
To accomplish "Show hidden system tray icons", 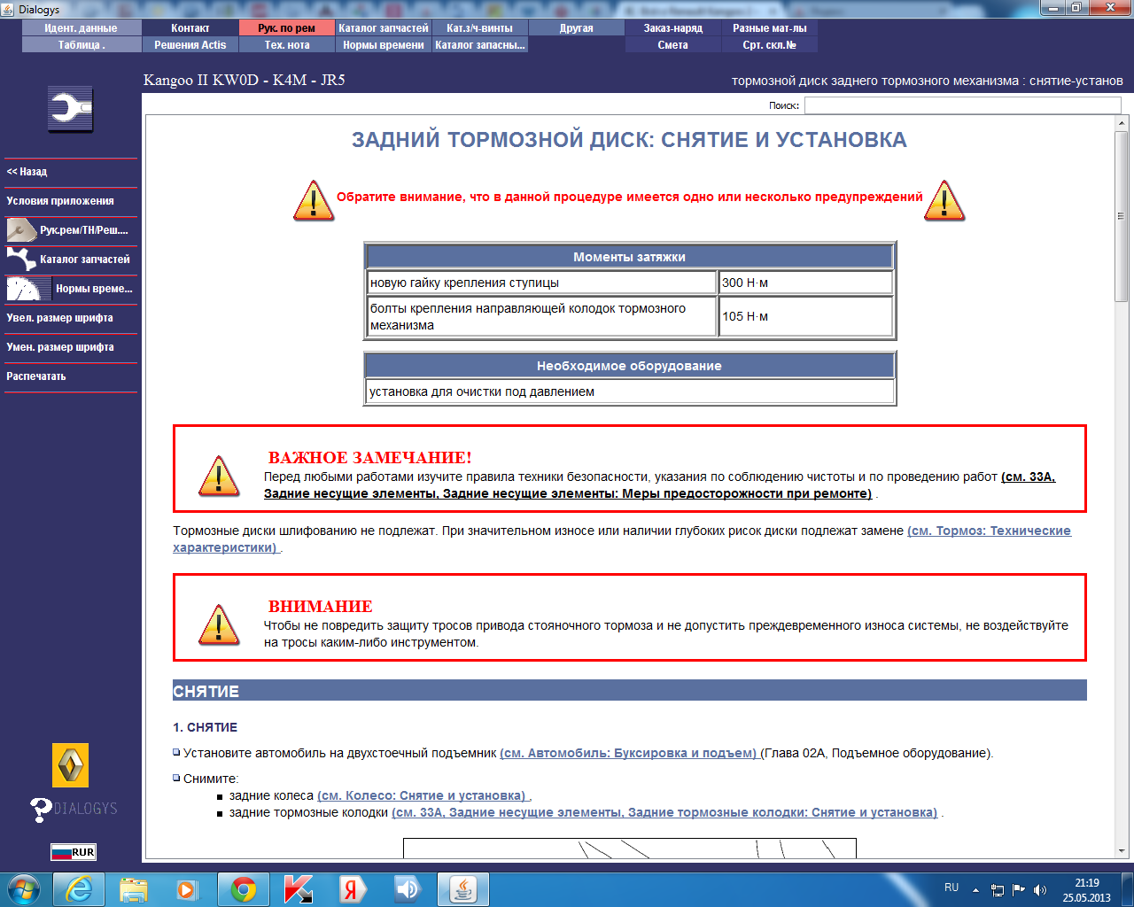I will click(x=975, y=889).
